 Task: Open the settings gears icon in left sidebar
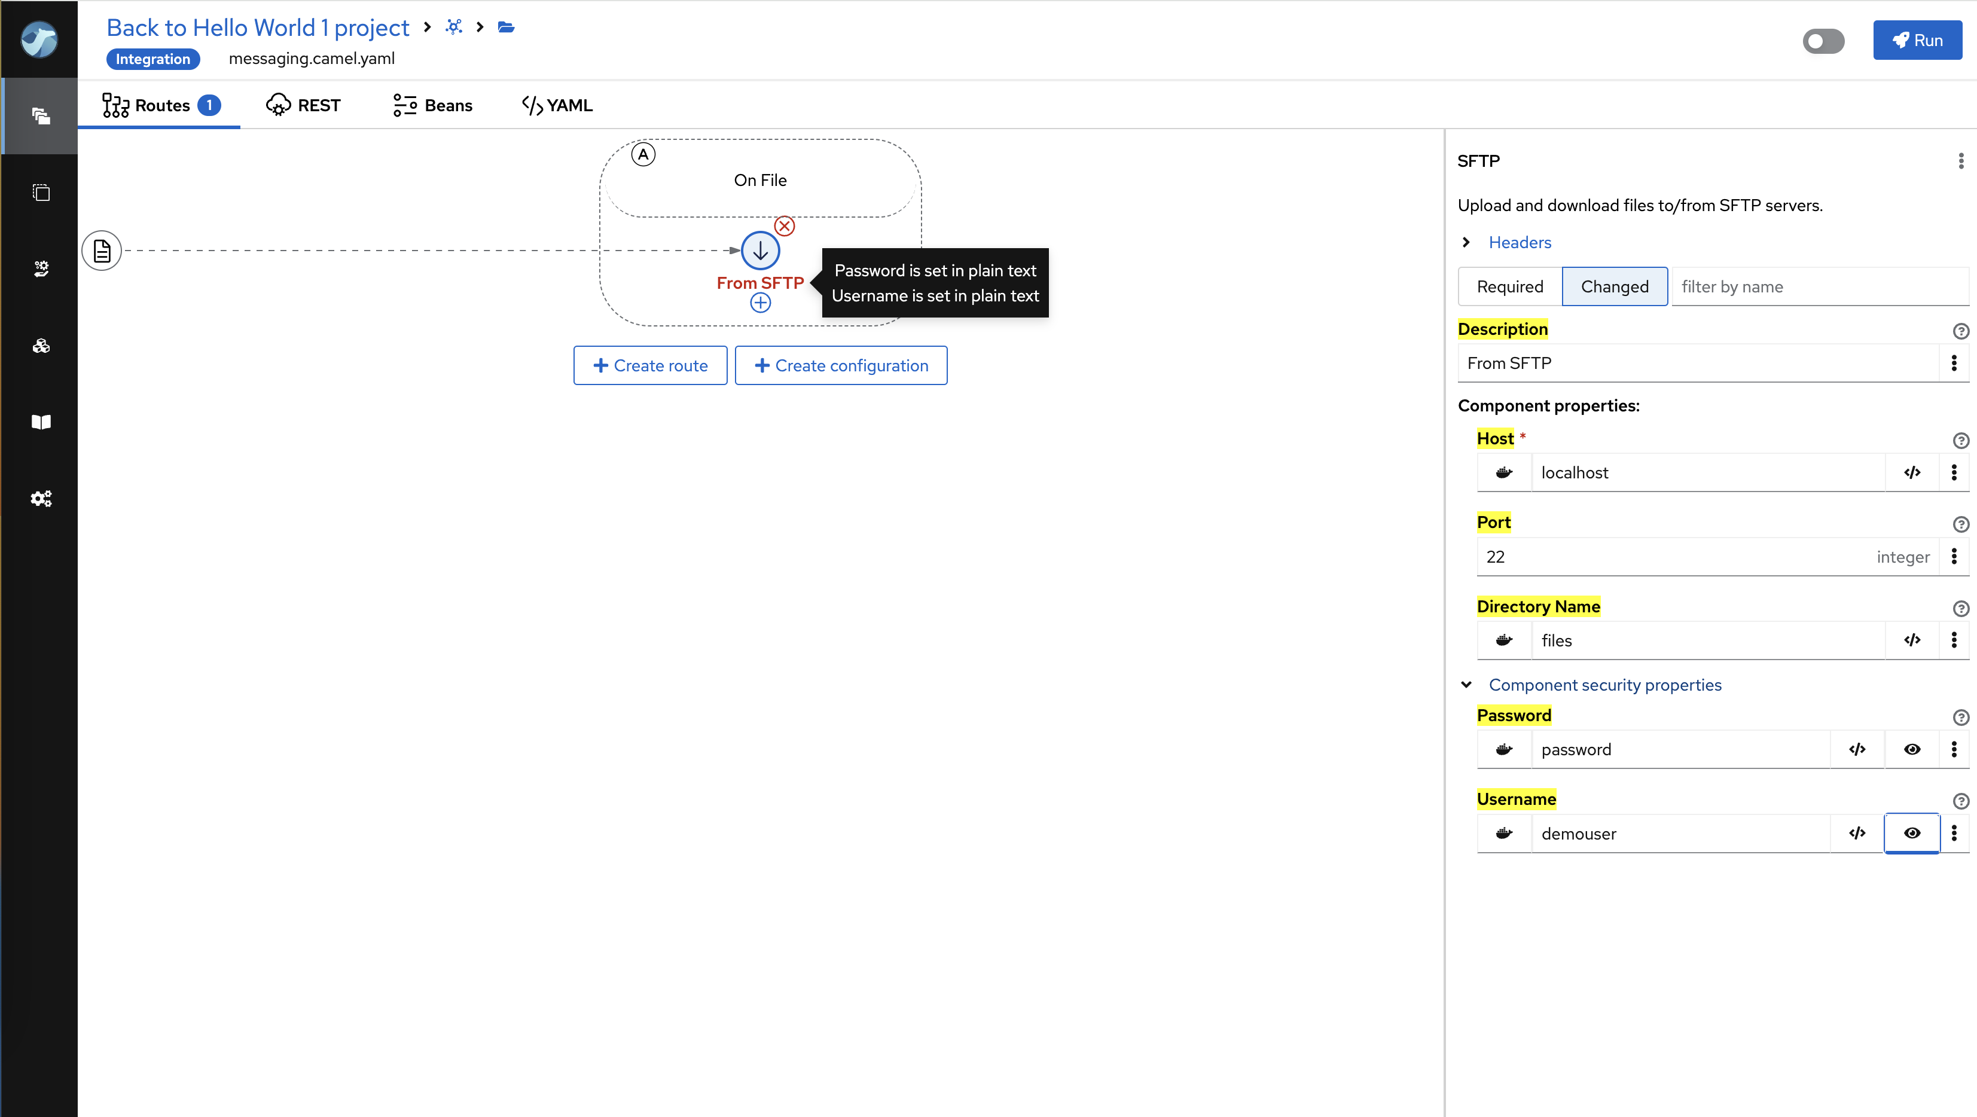[41, 499]
